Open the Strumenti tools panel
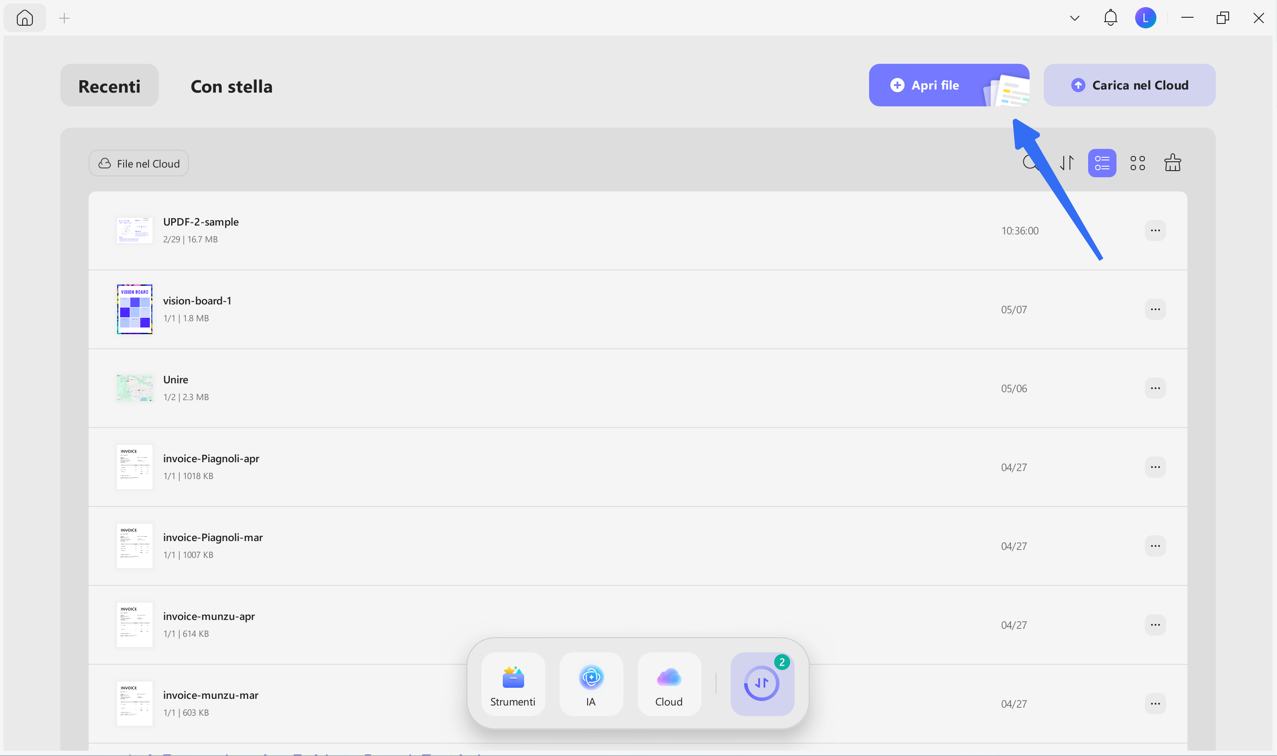 click(x=513, y=684)
